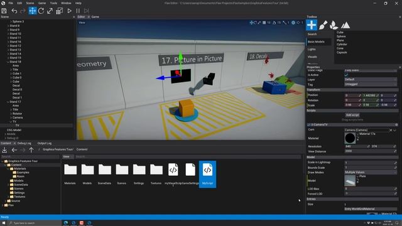Select the myVisualScript file icon
Screen dimensions: 402x226
pos(173,169)
